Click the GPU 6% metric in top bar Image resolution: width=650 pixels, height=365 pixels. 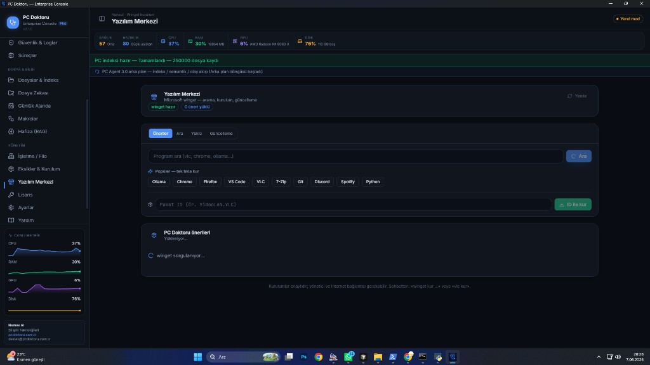(x=261, y=41)
